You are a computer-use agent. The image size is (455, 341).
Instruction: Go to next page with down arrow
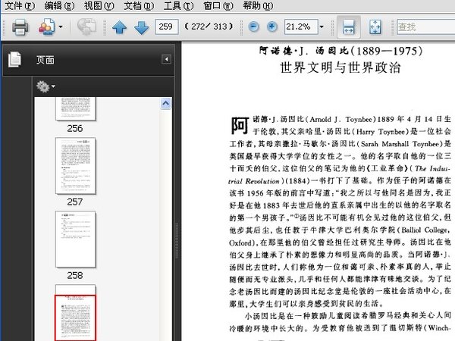[141, 28]
